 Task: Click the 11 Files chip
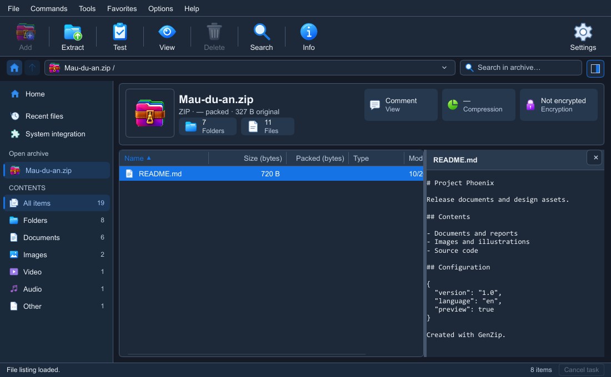point(268,126)
